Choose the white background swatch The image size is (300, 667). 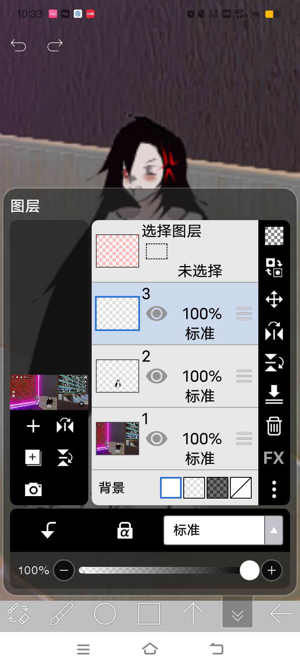pos(171,488)
